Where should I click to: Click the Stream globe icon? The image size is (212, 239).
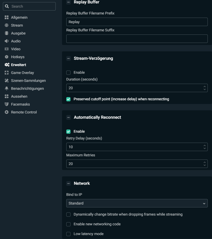point(7,25)
